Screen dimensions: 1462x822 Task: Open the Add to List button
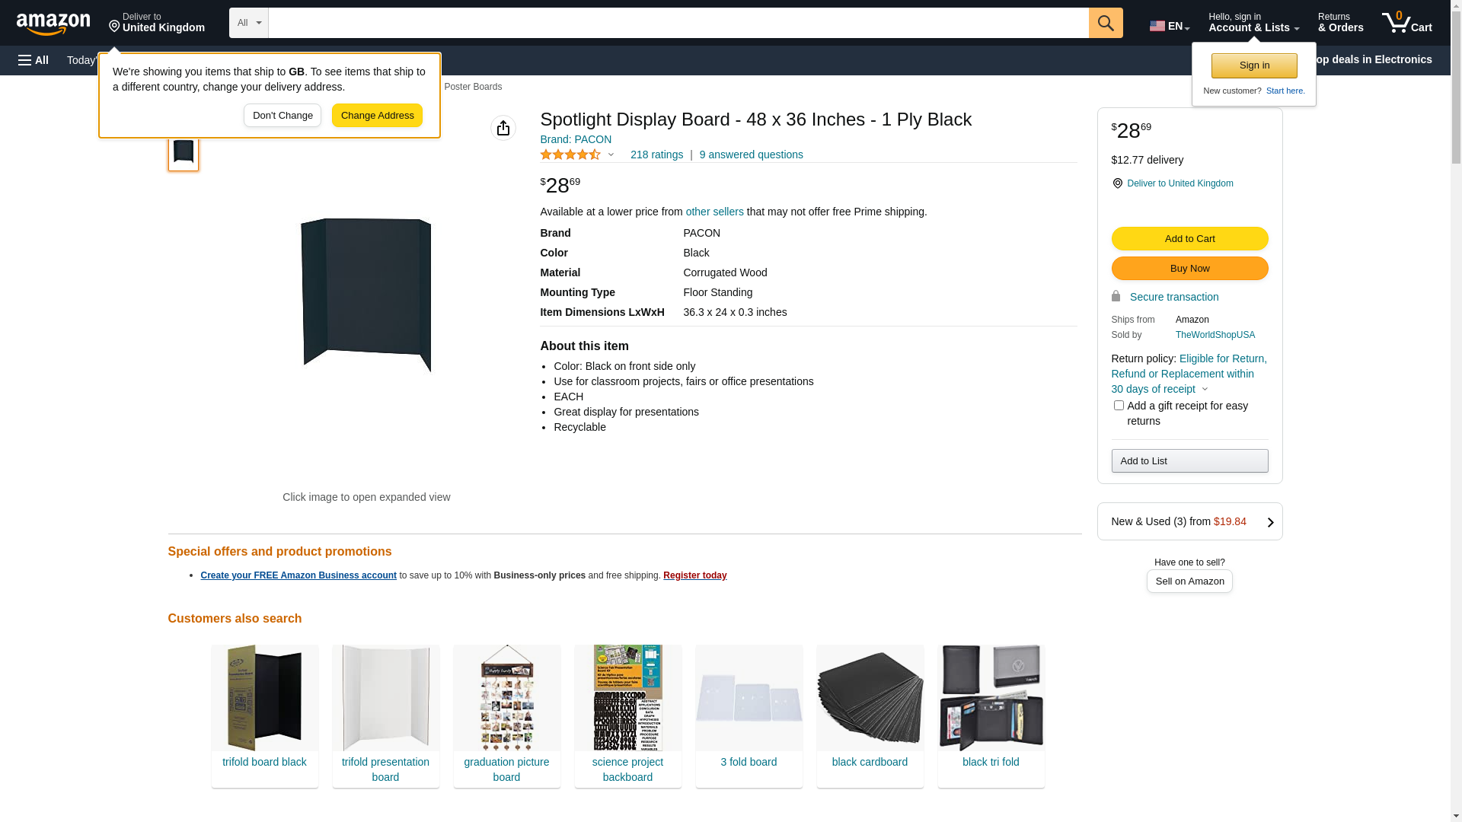coord(1189,461)
